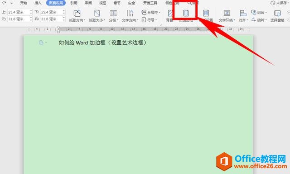Switch to the 开始 tab
This screenshot has height=174, width=290.
(x=24, y=3)
